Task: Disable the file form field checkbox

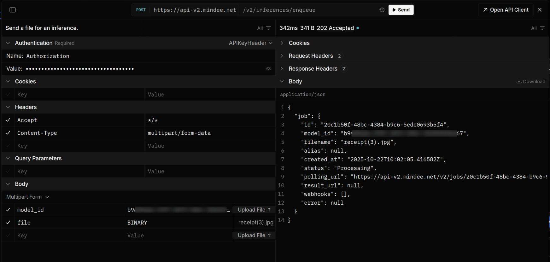Action: (x=8, y=223)
